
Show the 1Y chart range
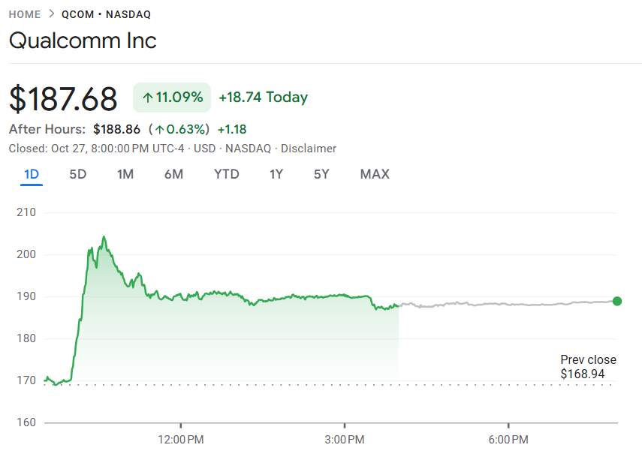[276, 174]
